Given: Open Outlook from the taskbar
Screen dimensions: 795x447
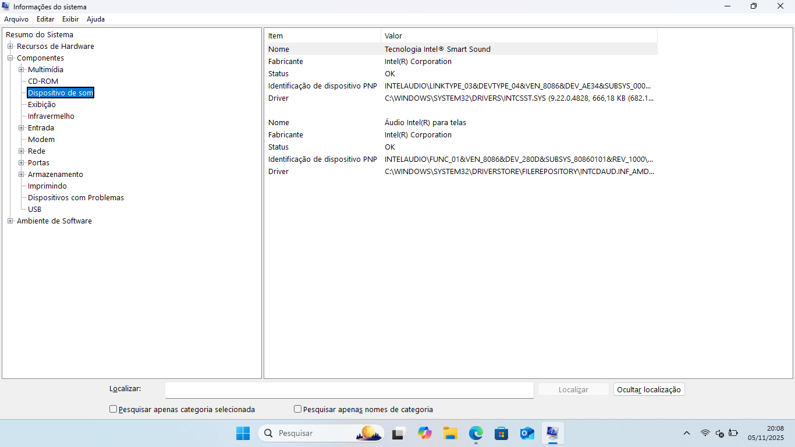Looking at the screenshot, I should [527, 433].
